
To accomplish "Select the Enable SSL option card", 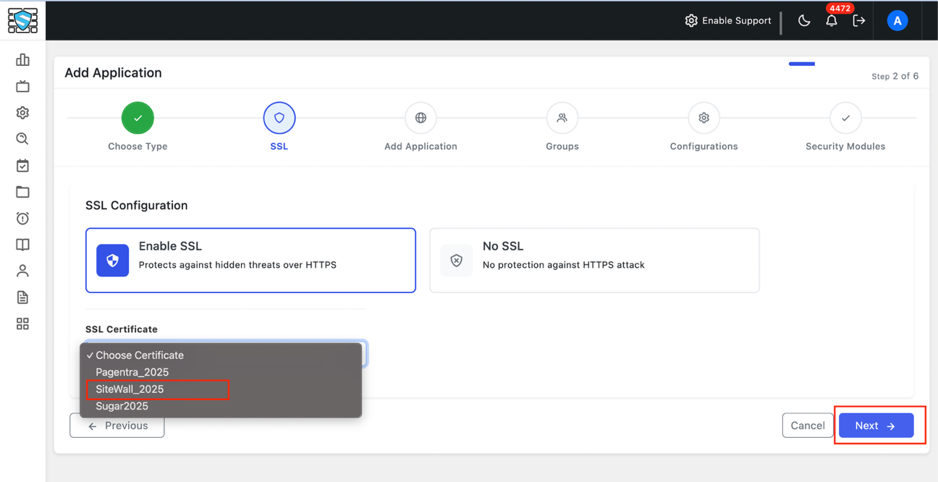I will click(250, 261).
